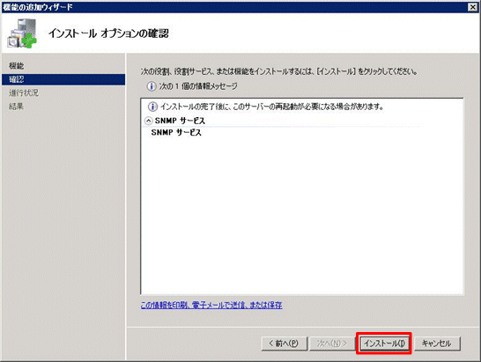Click the インストール button
Viewport: 481px width, 362px height.
pyautogui.click(x=384, y=344)
